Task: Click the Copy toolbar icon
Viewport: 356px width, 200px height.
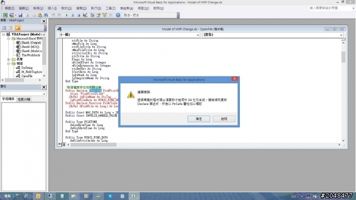Action: [x=33, y=15]
